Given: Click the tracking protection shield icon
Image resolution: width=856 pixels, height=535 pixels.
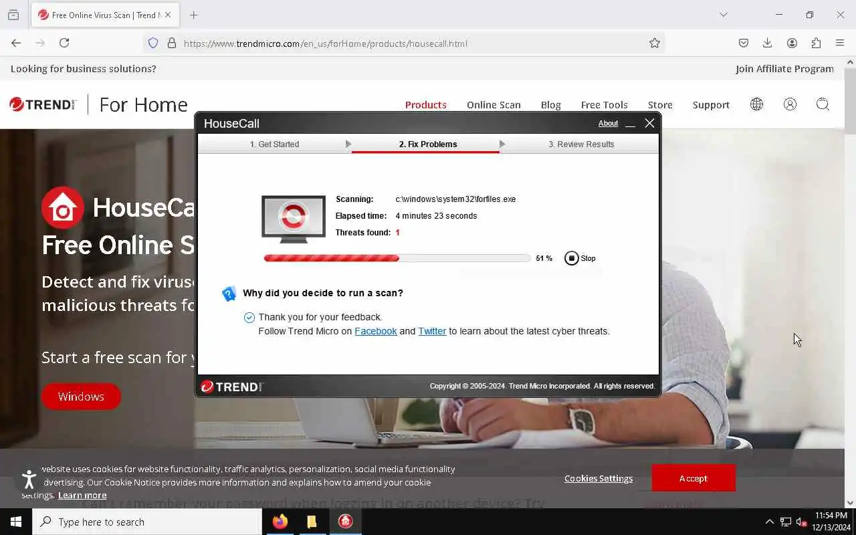Looking at the screenshot, I should (x=153, y=43).
